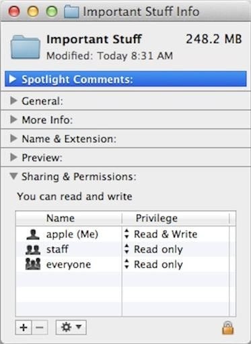Image resolution: width=251 pixels, height=344 pixels.
Task: Click the minus button to remove a user
Action: point(40,327)
